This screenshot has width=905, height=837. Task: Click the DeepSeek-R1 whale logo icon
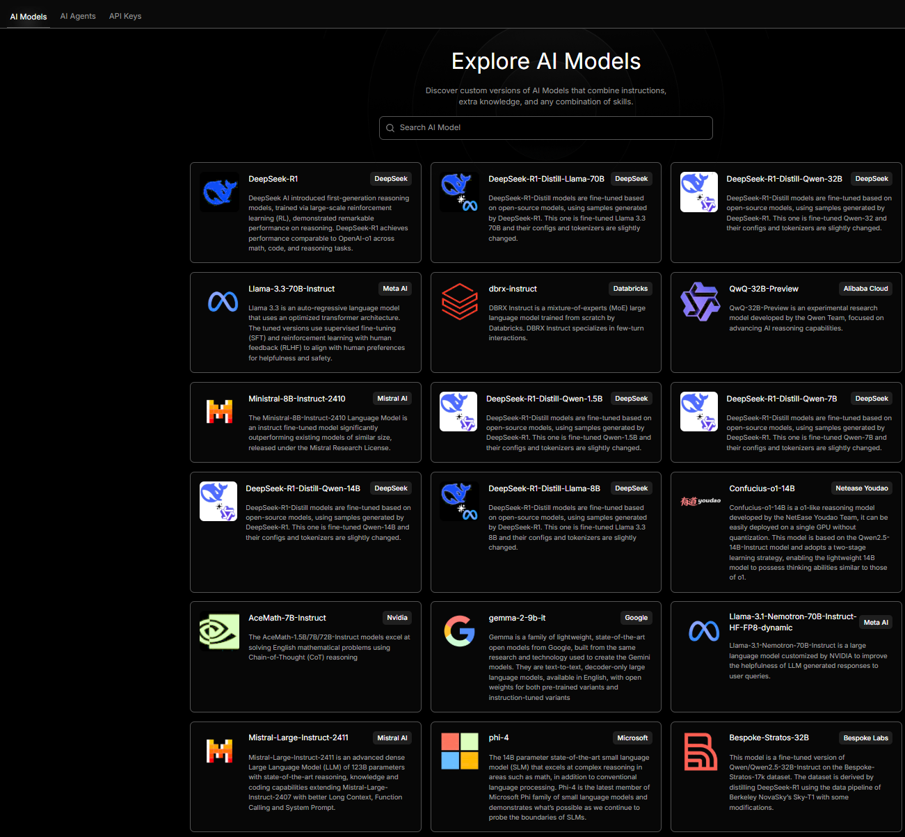pyautogui.click(x=219, y=192)
